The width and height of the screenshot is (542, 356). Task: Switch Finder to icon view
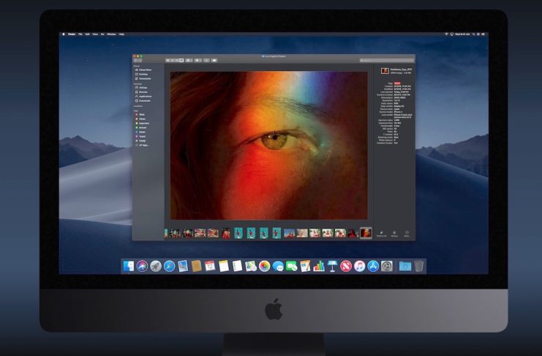pos(168,60)
